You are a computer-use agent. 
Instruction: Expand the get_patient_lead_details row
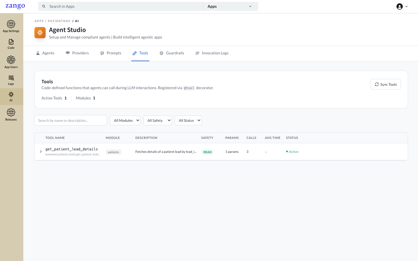(41, 152)
